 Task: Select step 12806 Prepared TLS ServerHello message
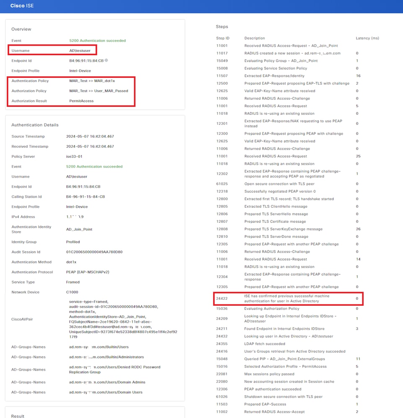click(x=288, y=214)
